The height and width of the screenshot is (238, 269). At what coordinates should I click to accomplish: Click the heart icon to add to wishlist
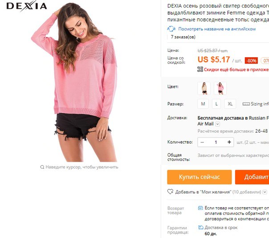(171, 192)
